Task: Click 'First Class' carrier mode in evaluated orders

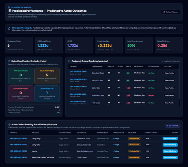Action: click(96, 103)
